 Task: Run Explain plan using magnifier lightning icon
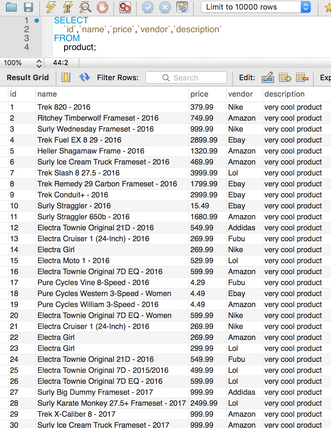[x=85, y=7]
